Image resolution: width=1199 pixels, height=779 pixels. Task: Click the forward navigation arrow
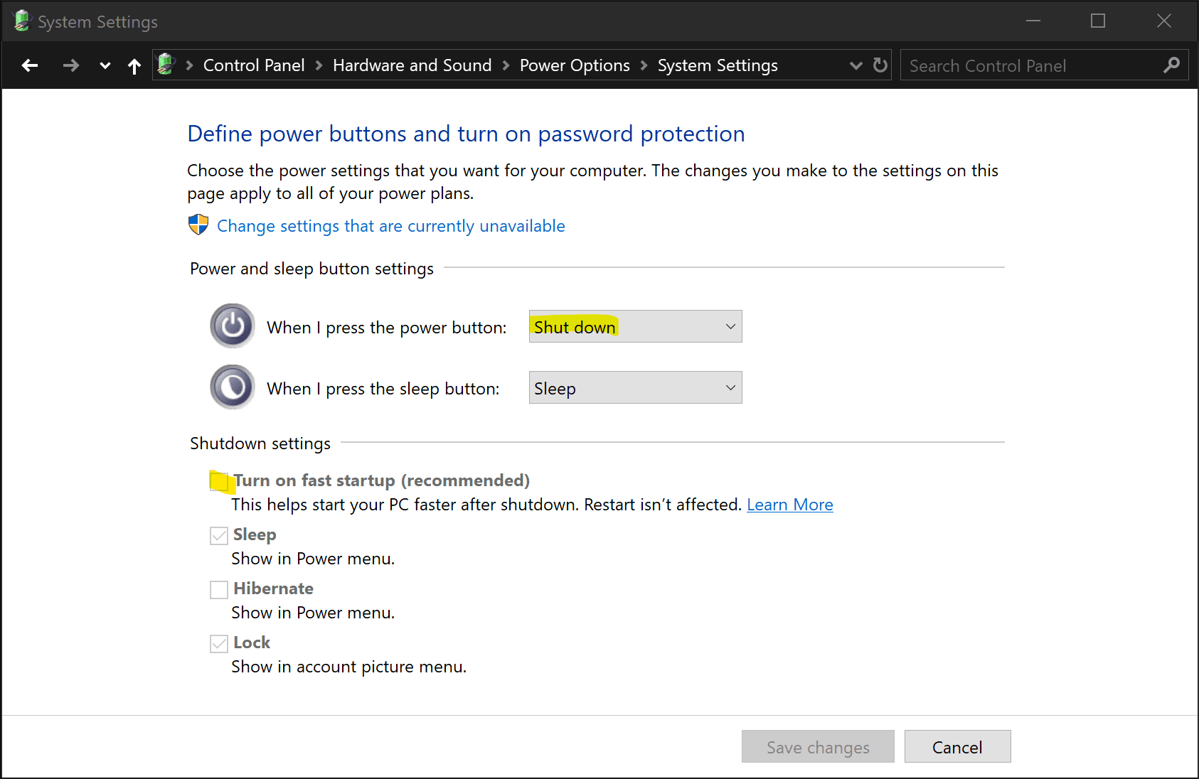point(70,65)
